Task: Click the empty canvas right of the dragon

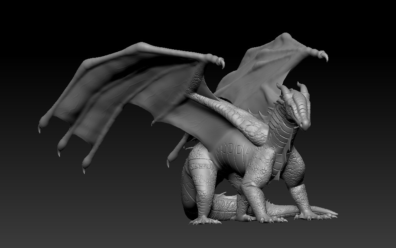Action: 371,122
